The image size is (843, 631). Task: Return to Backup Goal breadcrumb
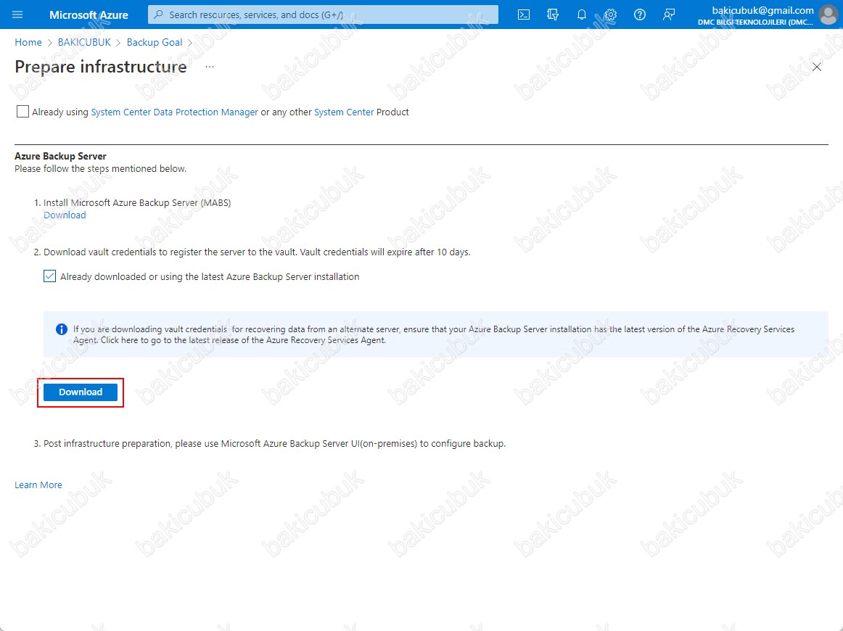click(155, 42)
